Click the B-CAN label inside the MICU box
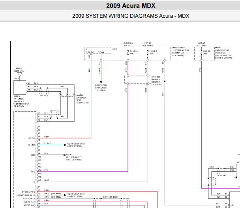The image size is (240, 208). 101,52
